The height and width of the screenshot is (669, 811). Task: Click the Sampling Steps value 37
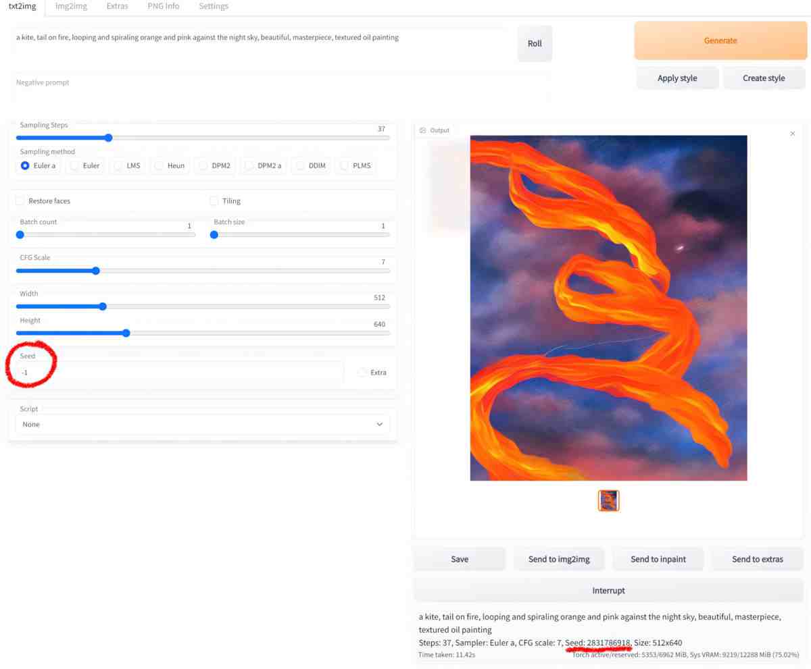381,129
